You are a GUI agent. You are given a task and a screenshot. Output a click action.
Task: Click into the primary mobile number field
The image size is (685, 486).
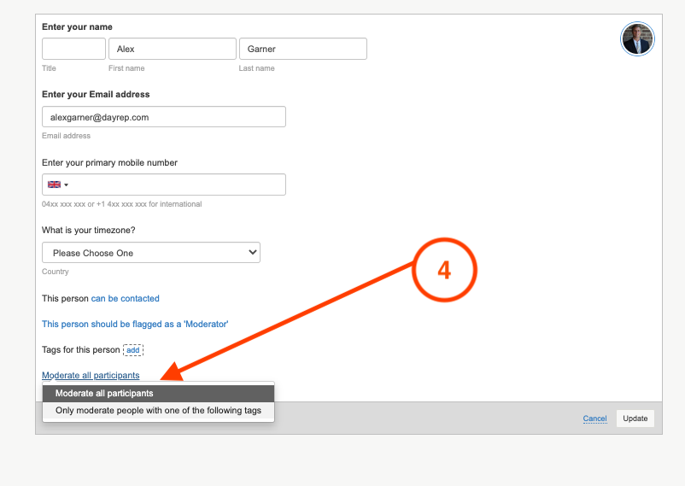click(x=179, y=184)
